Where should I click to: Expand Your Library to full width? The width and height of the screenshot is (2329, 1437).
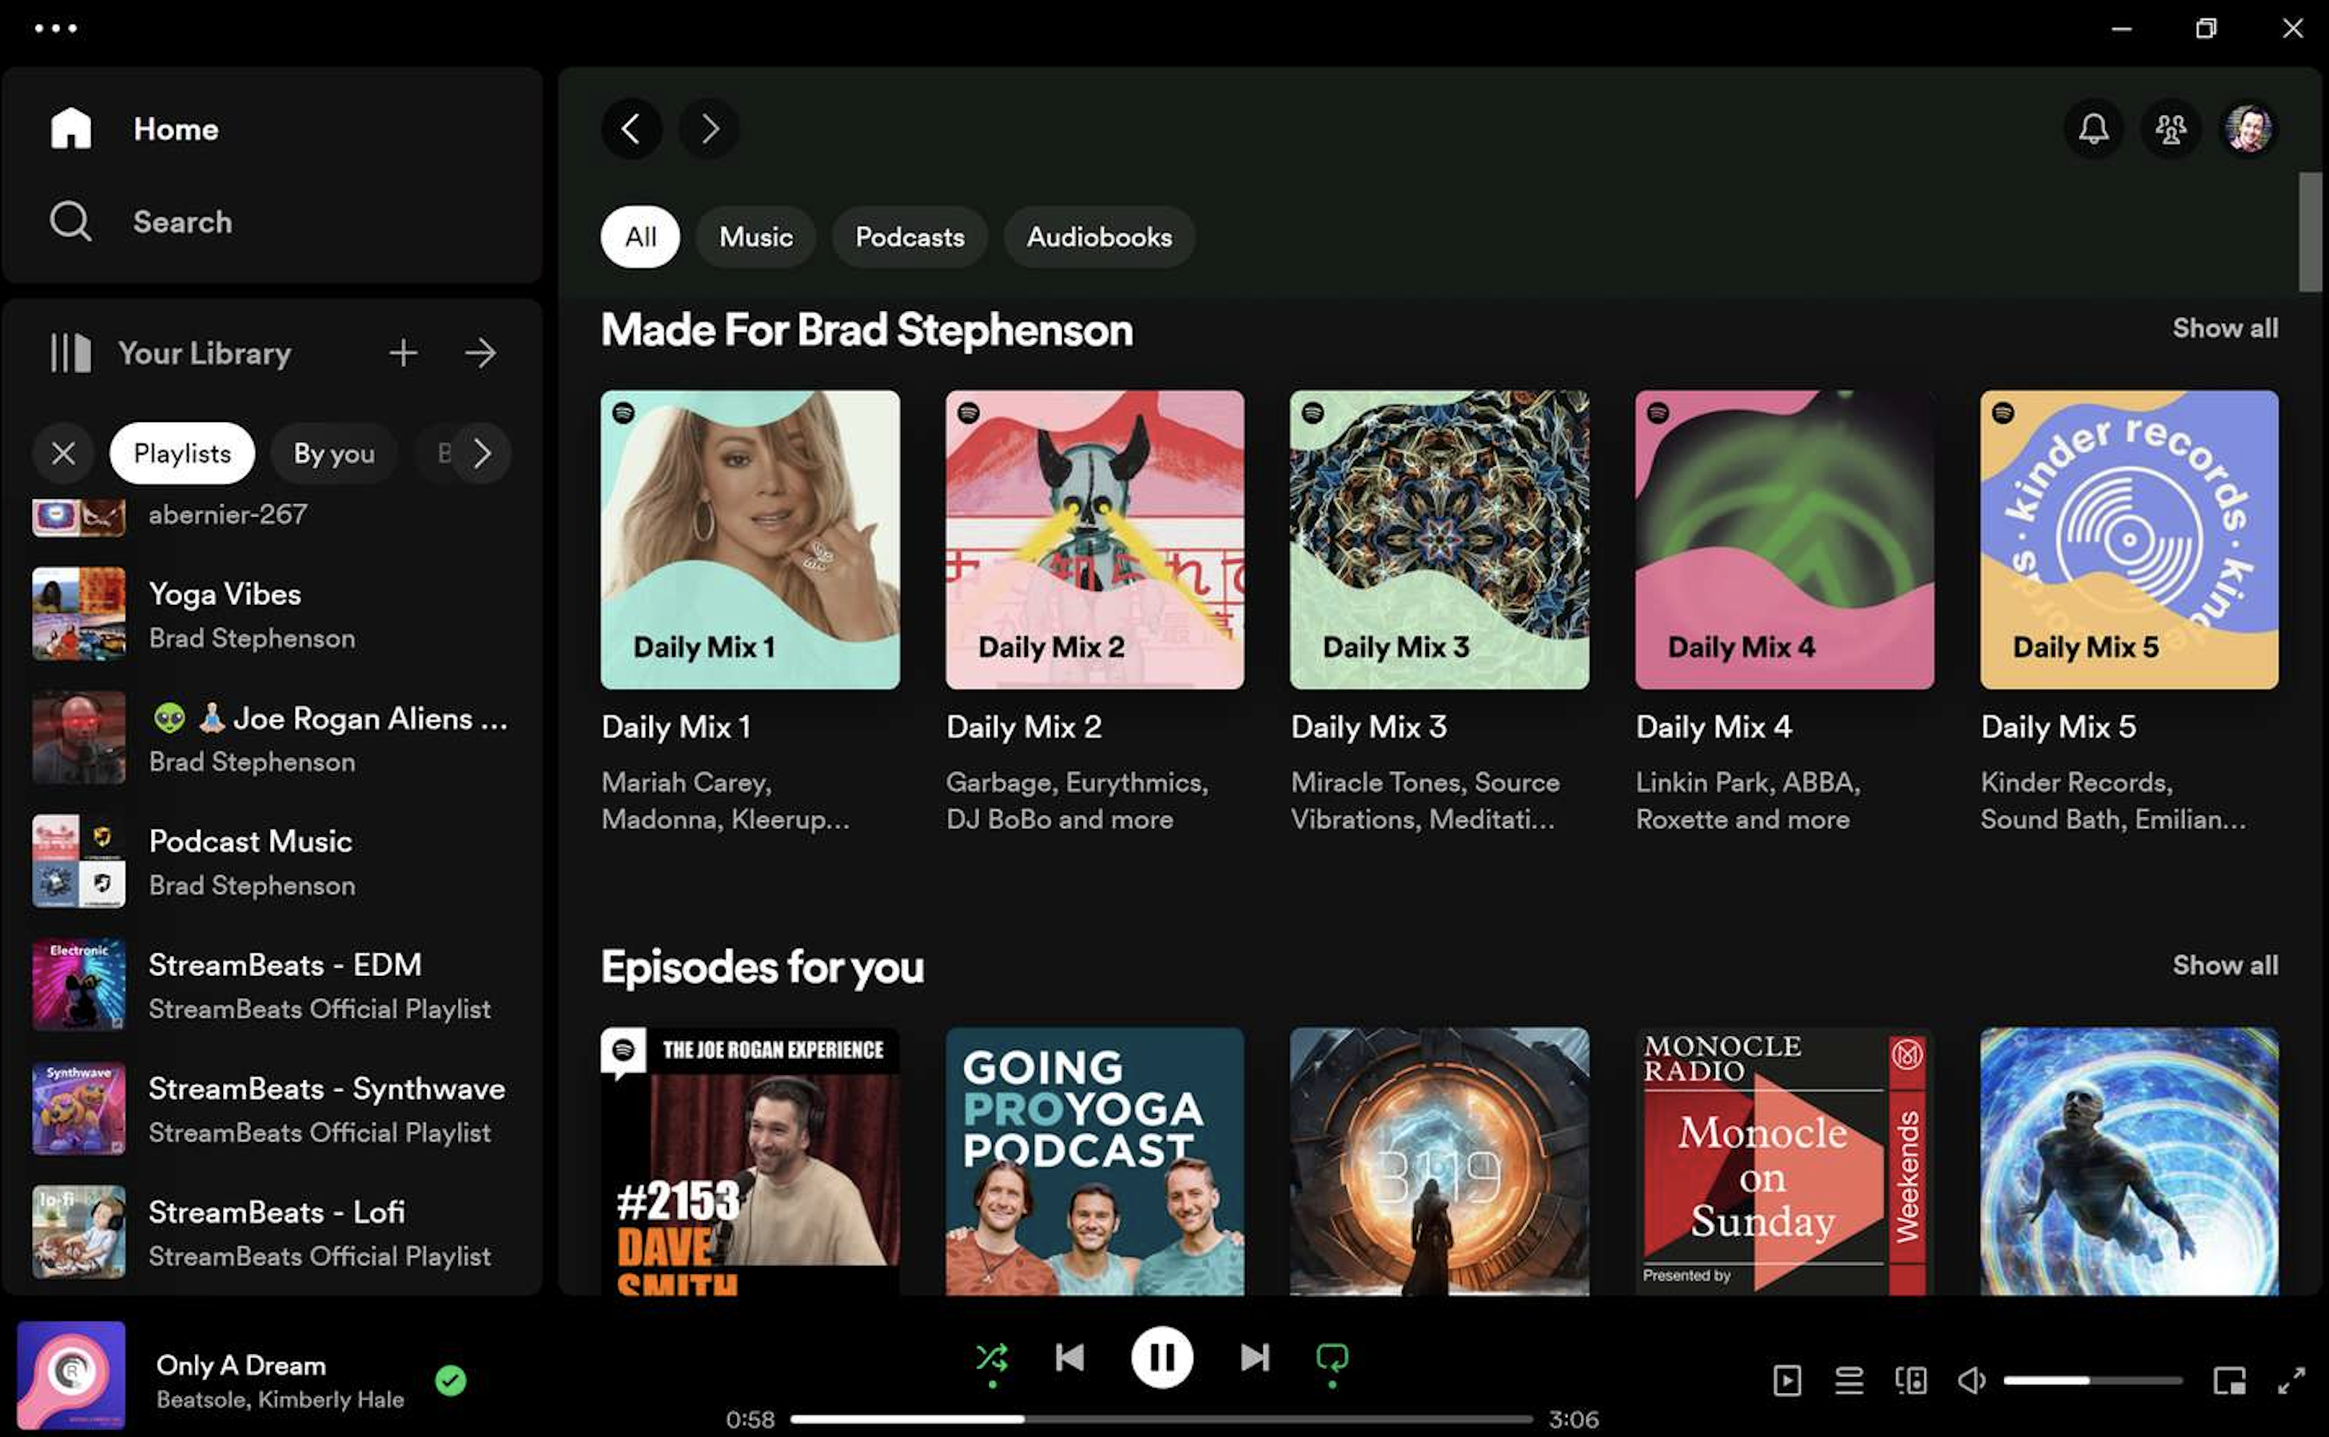point(482,352)
